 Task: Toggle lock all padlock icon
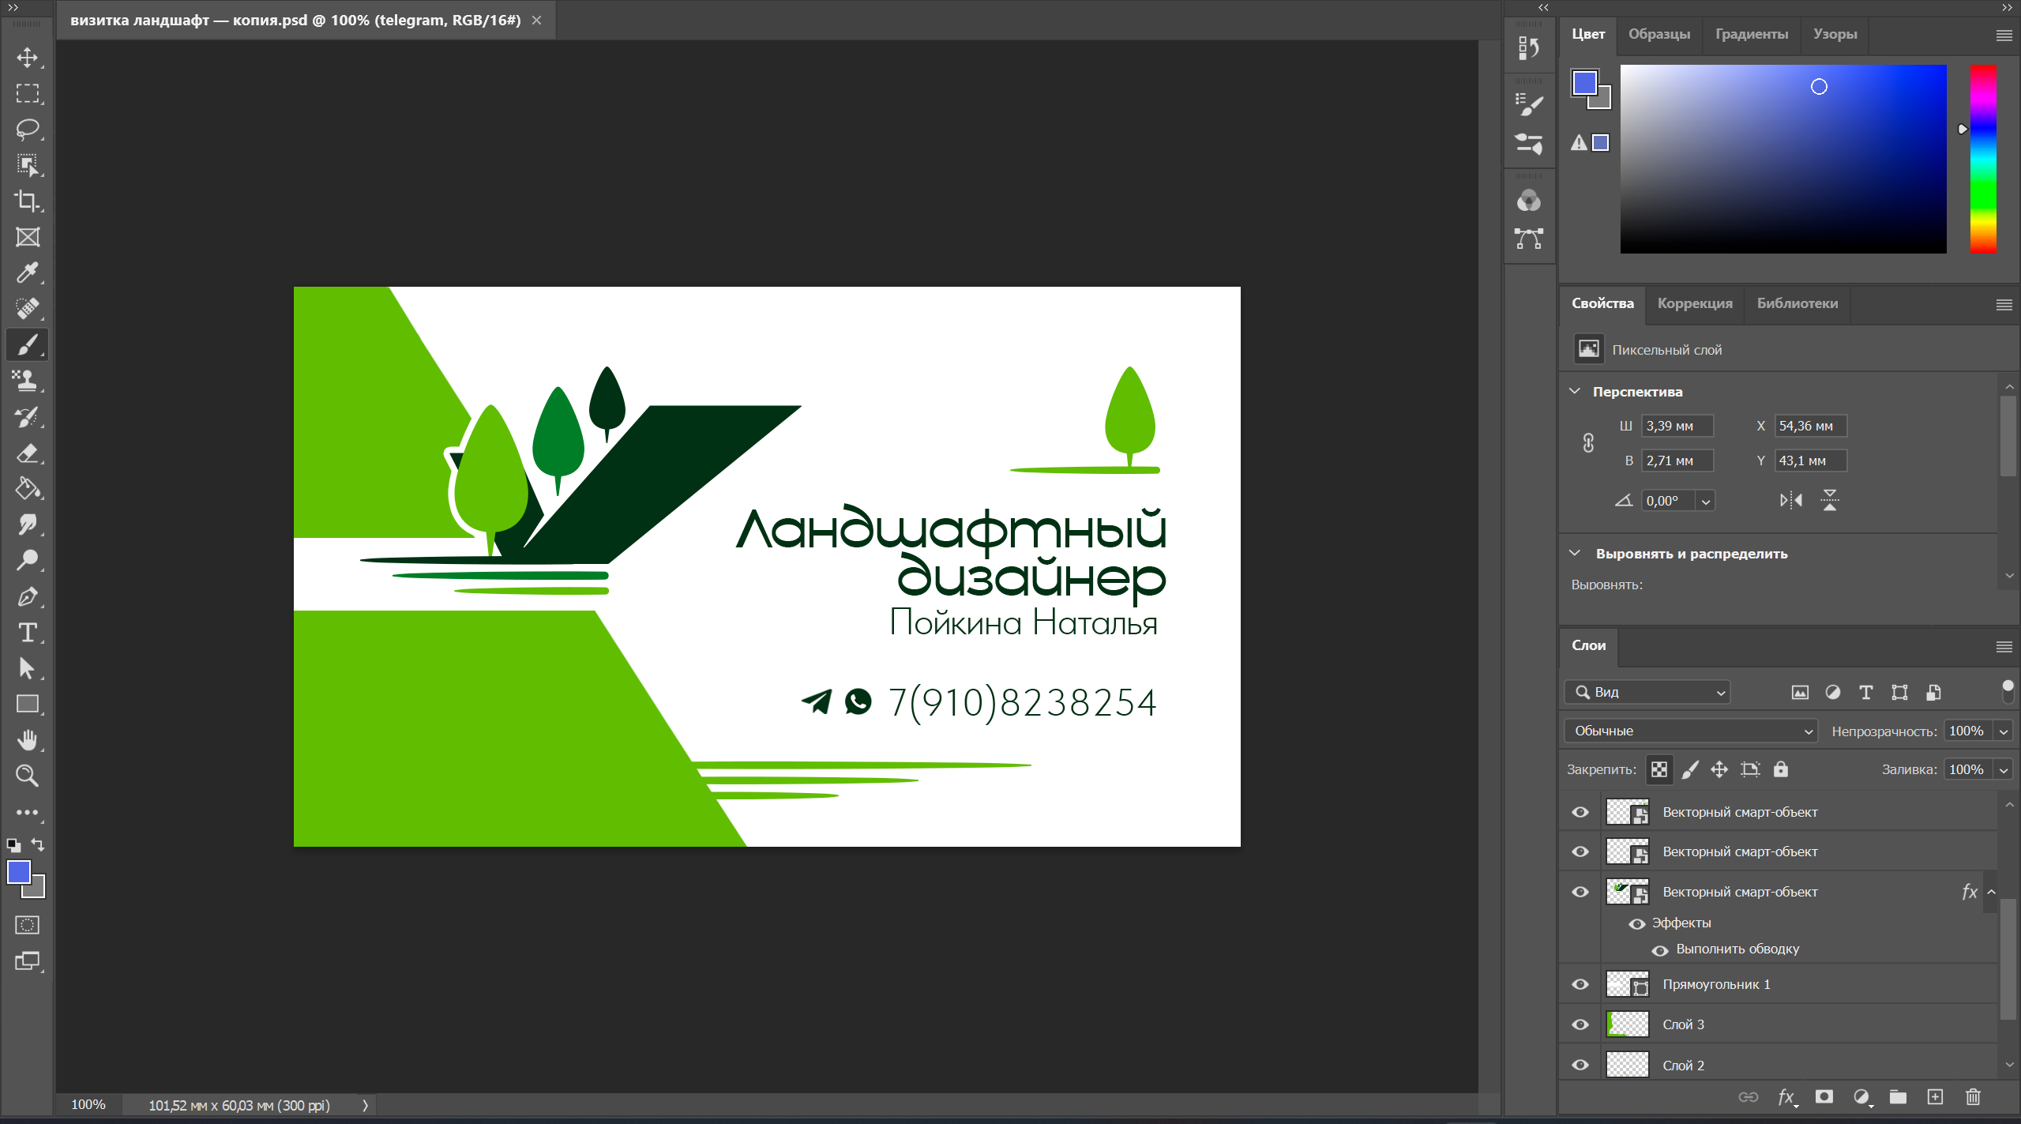pyautogui.click(x=1780, y=769)
